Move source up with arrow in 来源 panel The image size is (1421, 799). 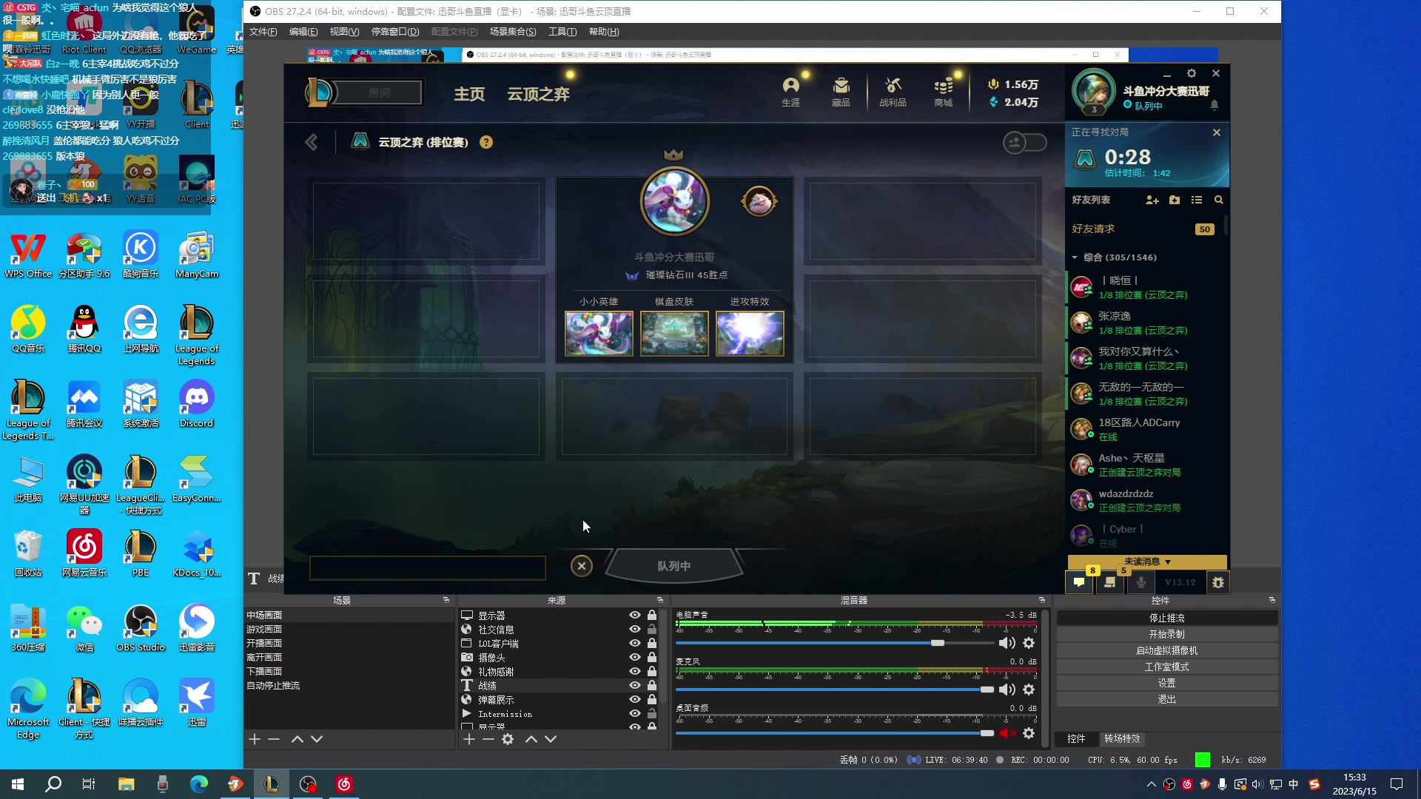pyautogui.click(x=531, y=739)
